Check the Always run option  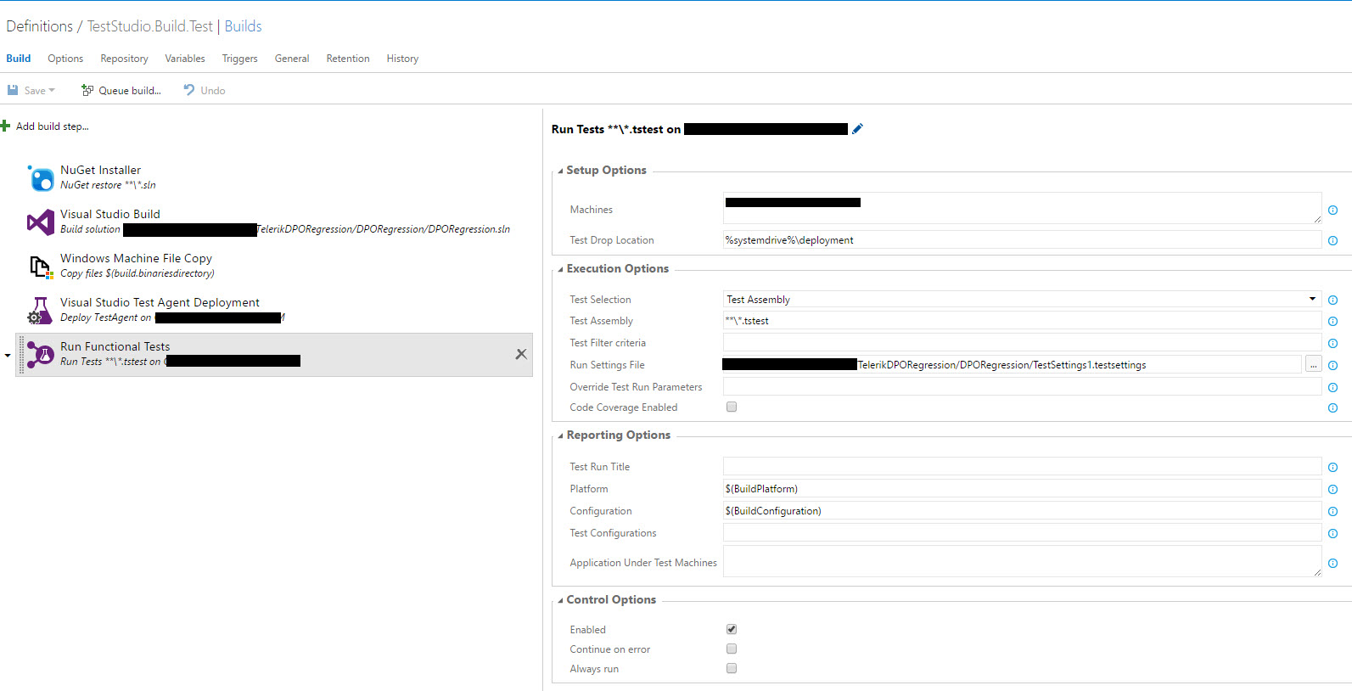732,669
